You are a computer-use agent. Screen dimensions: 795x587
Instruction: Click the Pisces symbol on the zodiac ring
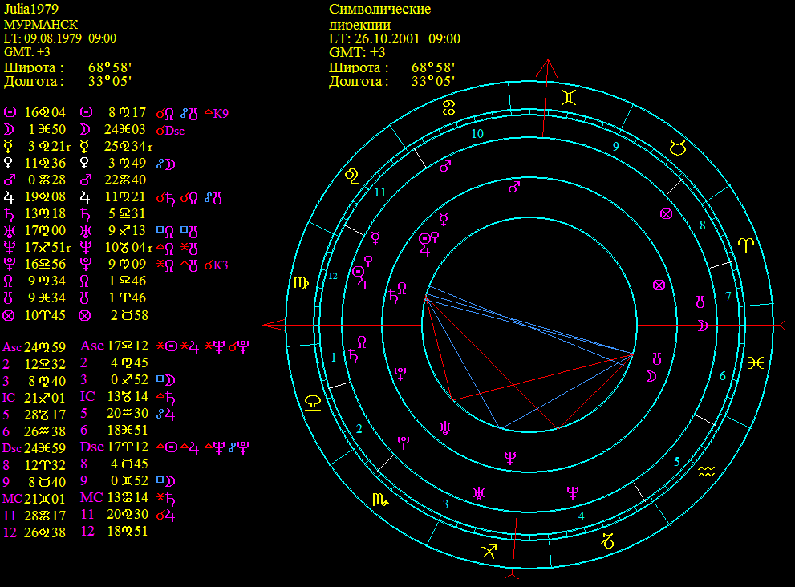pyautogui.click(x=756, y=363)
